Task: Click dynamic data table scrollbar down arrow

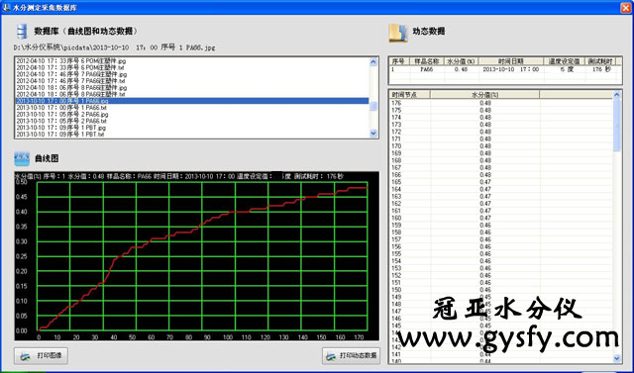Action: point(616,358)
